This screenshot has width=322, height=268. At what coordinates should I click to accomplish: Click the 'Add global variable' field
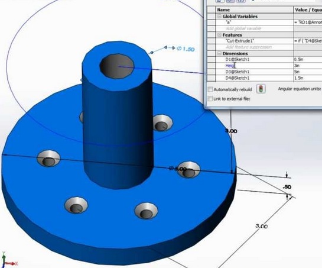click(255, 28)
